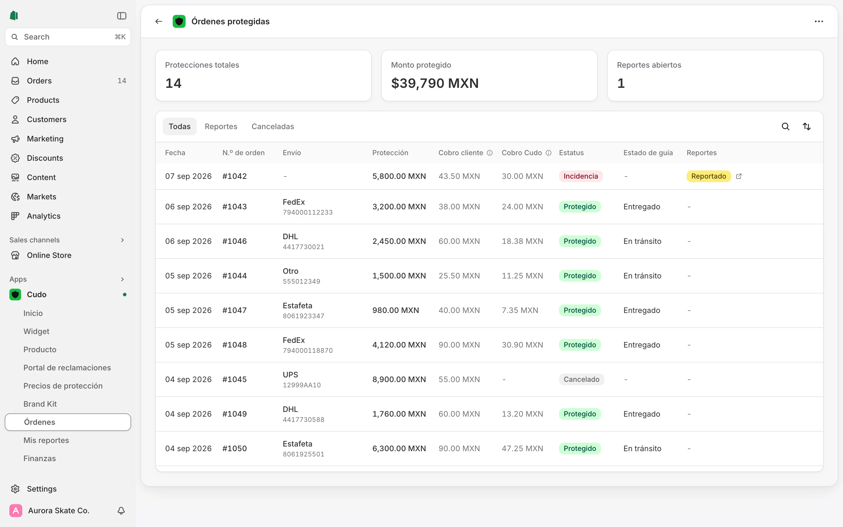
Task: Click the notification bell icon
Action: point(121,511)
